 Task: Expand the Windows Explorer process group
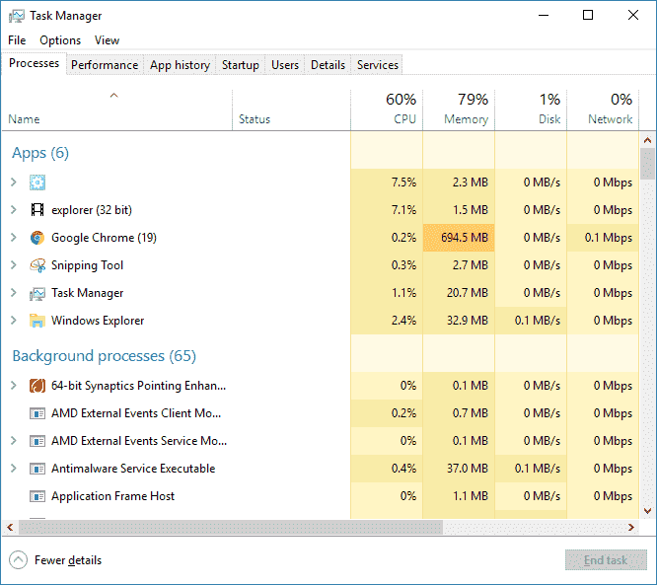point(13,321)
